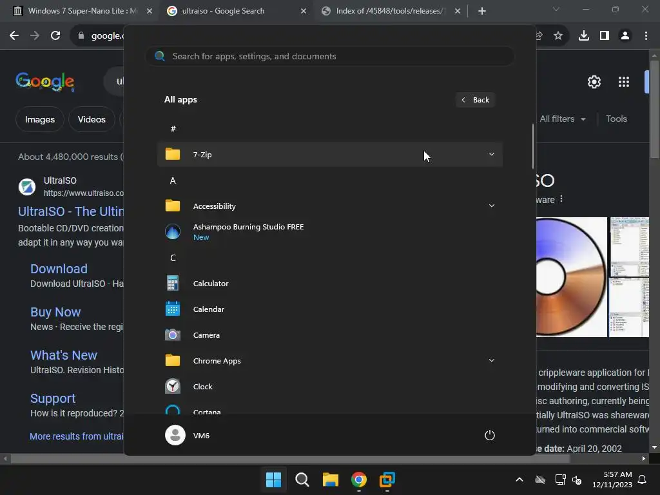Click the muted volume tray icon

pos(577,480)
